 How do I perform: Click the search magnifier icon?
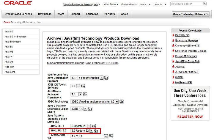204,4
